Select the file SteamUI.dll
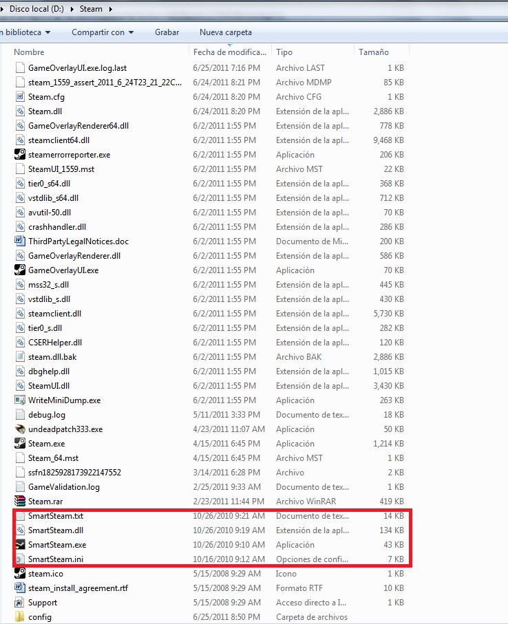Image resolution: width=508 pixels, height=624 pixels. point(49,386)
